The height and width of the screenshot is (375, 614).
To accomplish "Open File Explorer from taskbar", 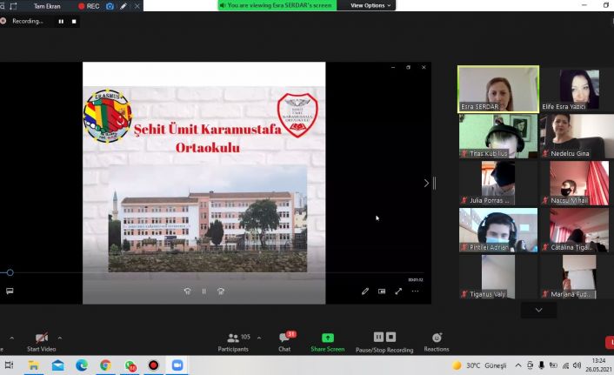I will (34, 365).
